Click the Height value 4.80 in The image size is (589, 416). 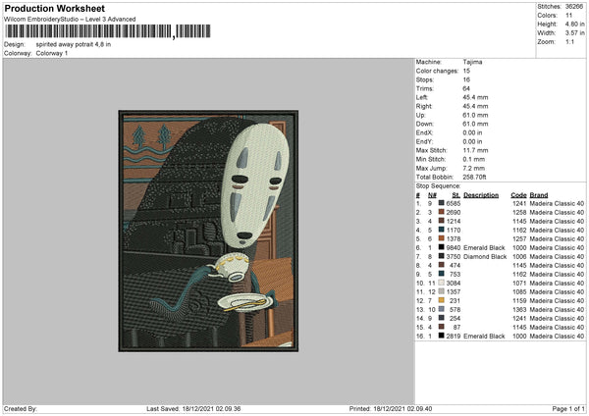575,24
